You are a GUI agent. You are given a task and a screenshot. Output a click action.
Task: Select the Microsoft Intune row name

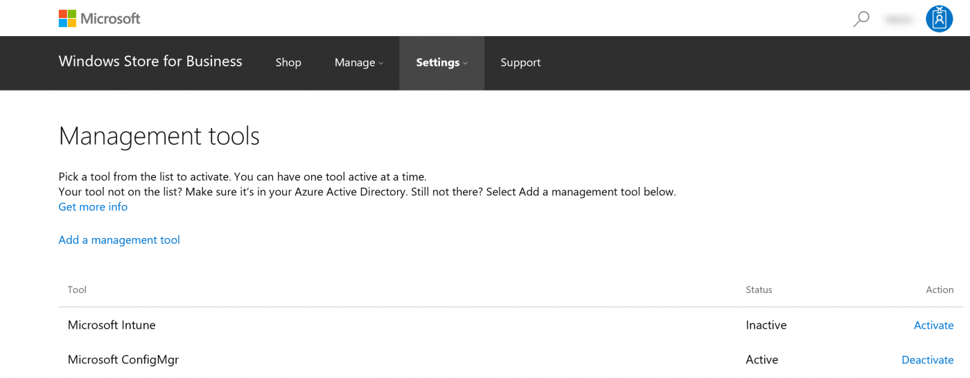pyautogui.click(x=112, y=325)
